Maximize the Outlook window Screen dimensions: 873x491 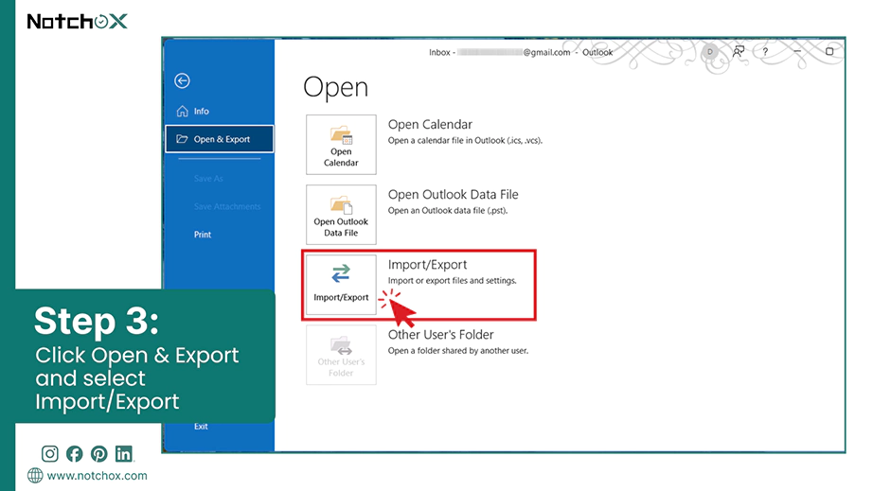click(829, 51)
